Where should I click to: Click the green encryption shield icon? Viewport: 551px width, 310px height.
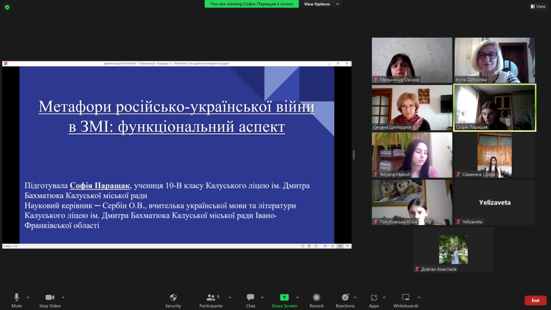(7, 7)
